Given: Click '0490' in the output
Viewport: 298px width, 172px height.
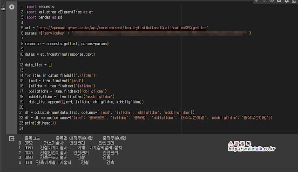Looking at the screenshot, I should pos(28,158).
